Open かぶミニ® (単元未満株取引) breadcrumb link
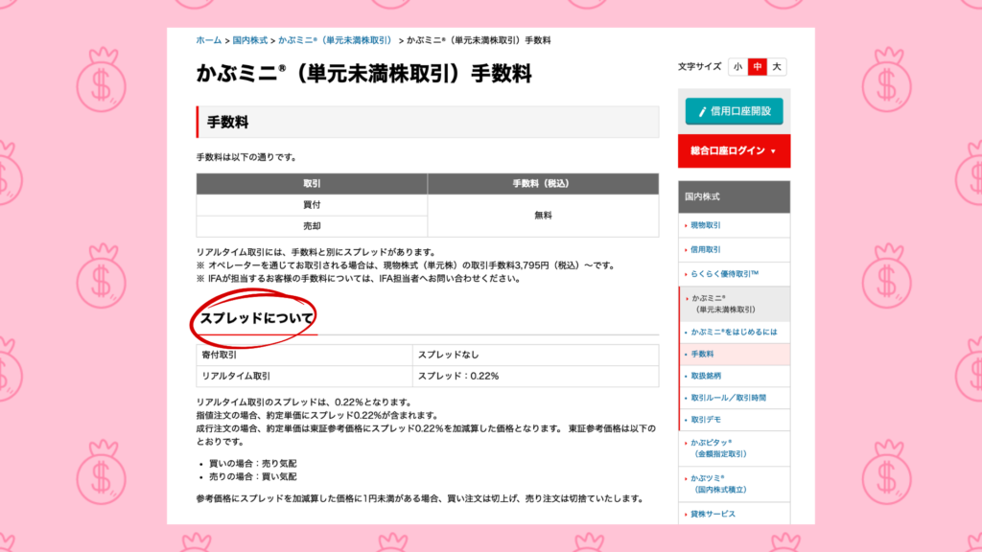982x552 pixels. tap(336, 41)
